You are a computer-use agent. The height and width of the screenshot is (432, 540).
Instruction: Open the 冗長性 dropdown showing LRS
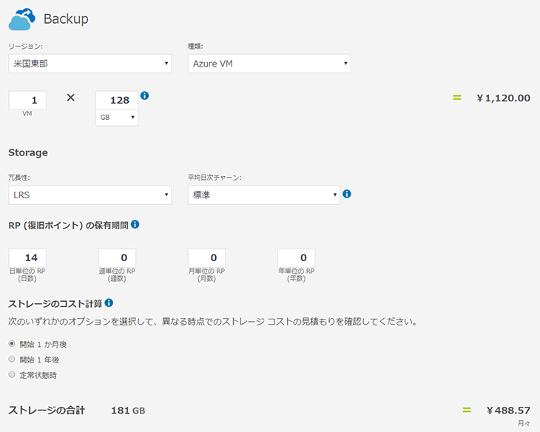pos(90,195)
